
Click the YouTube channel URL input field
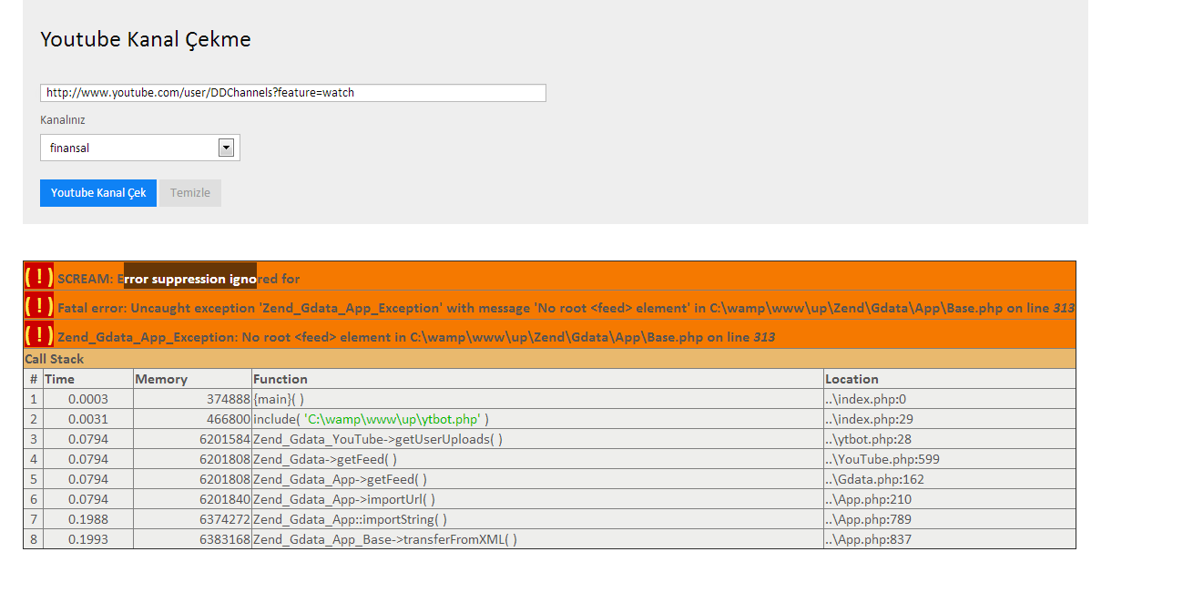point(292,93)
